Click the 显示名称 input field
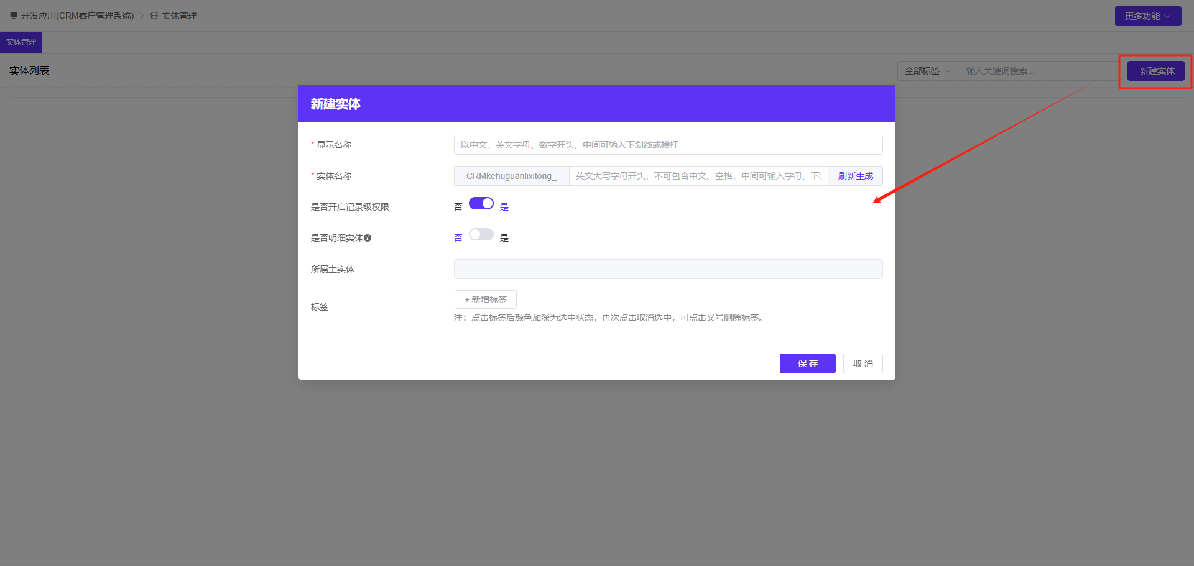 [667, 144]
